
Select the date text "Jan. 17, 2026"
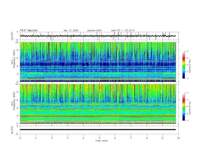coord(71,30)
